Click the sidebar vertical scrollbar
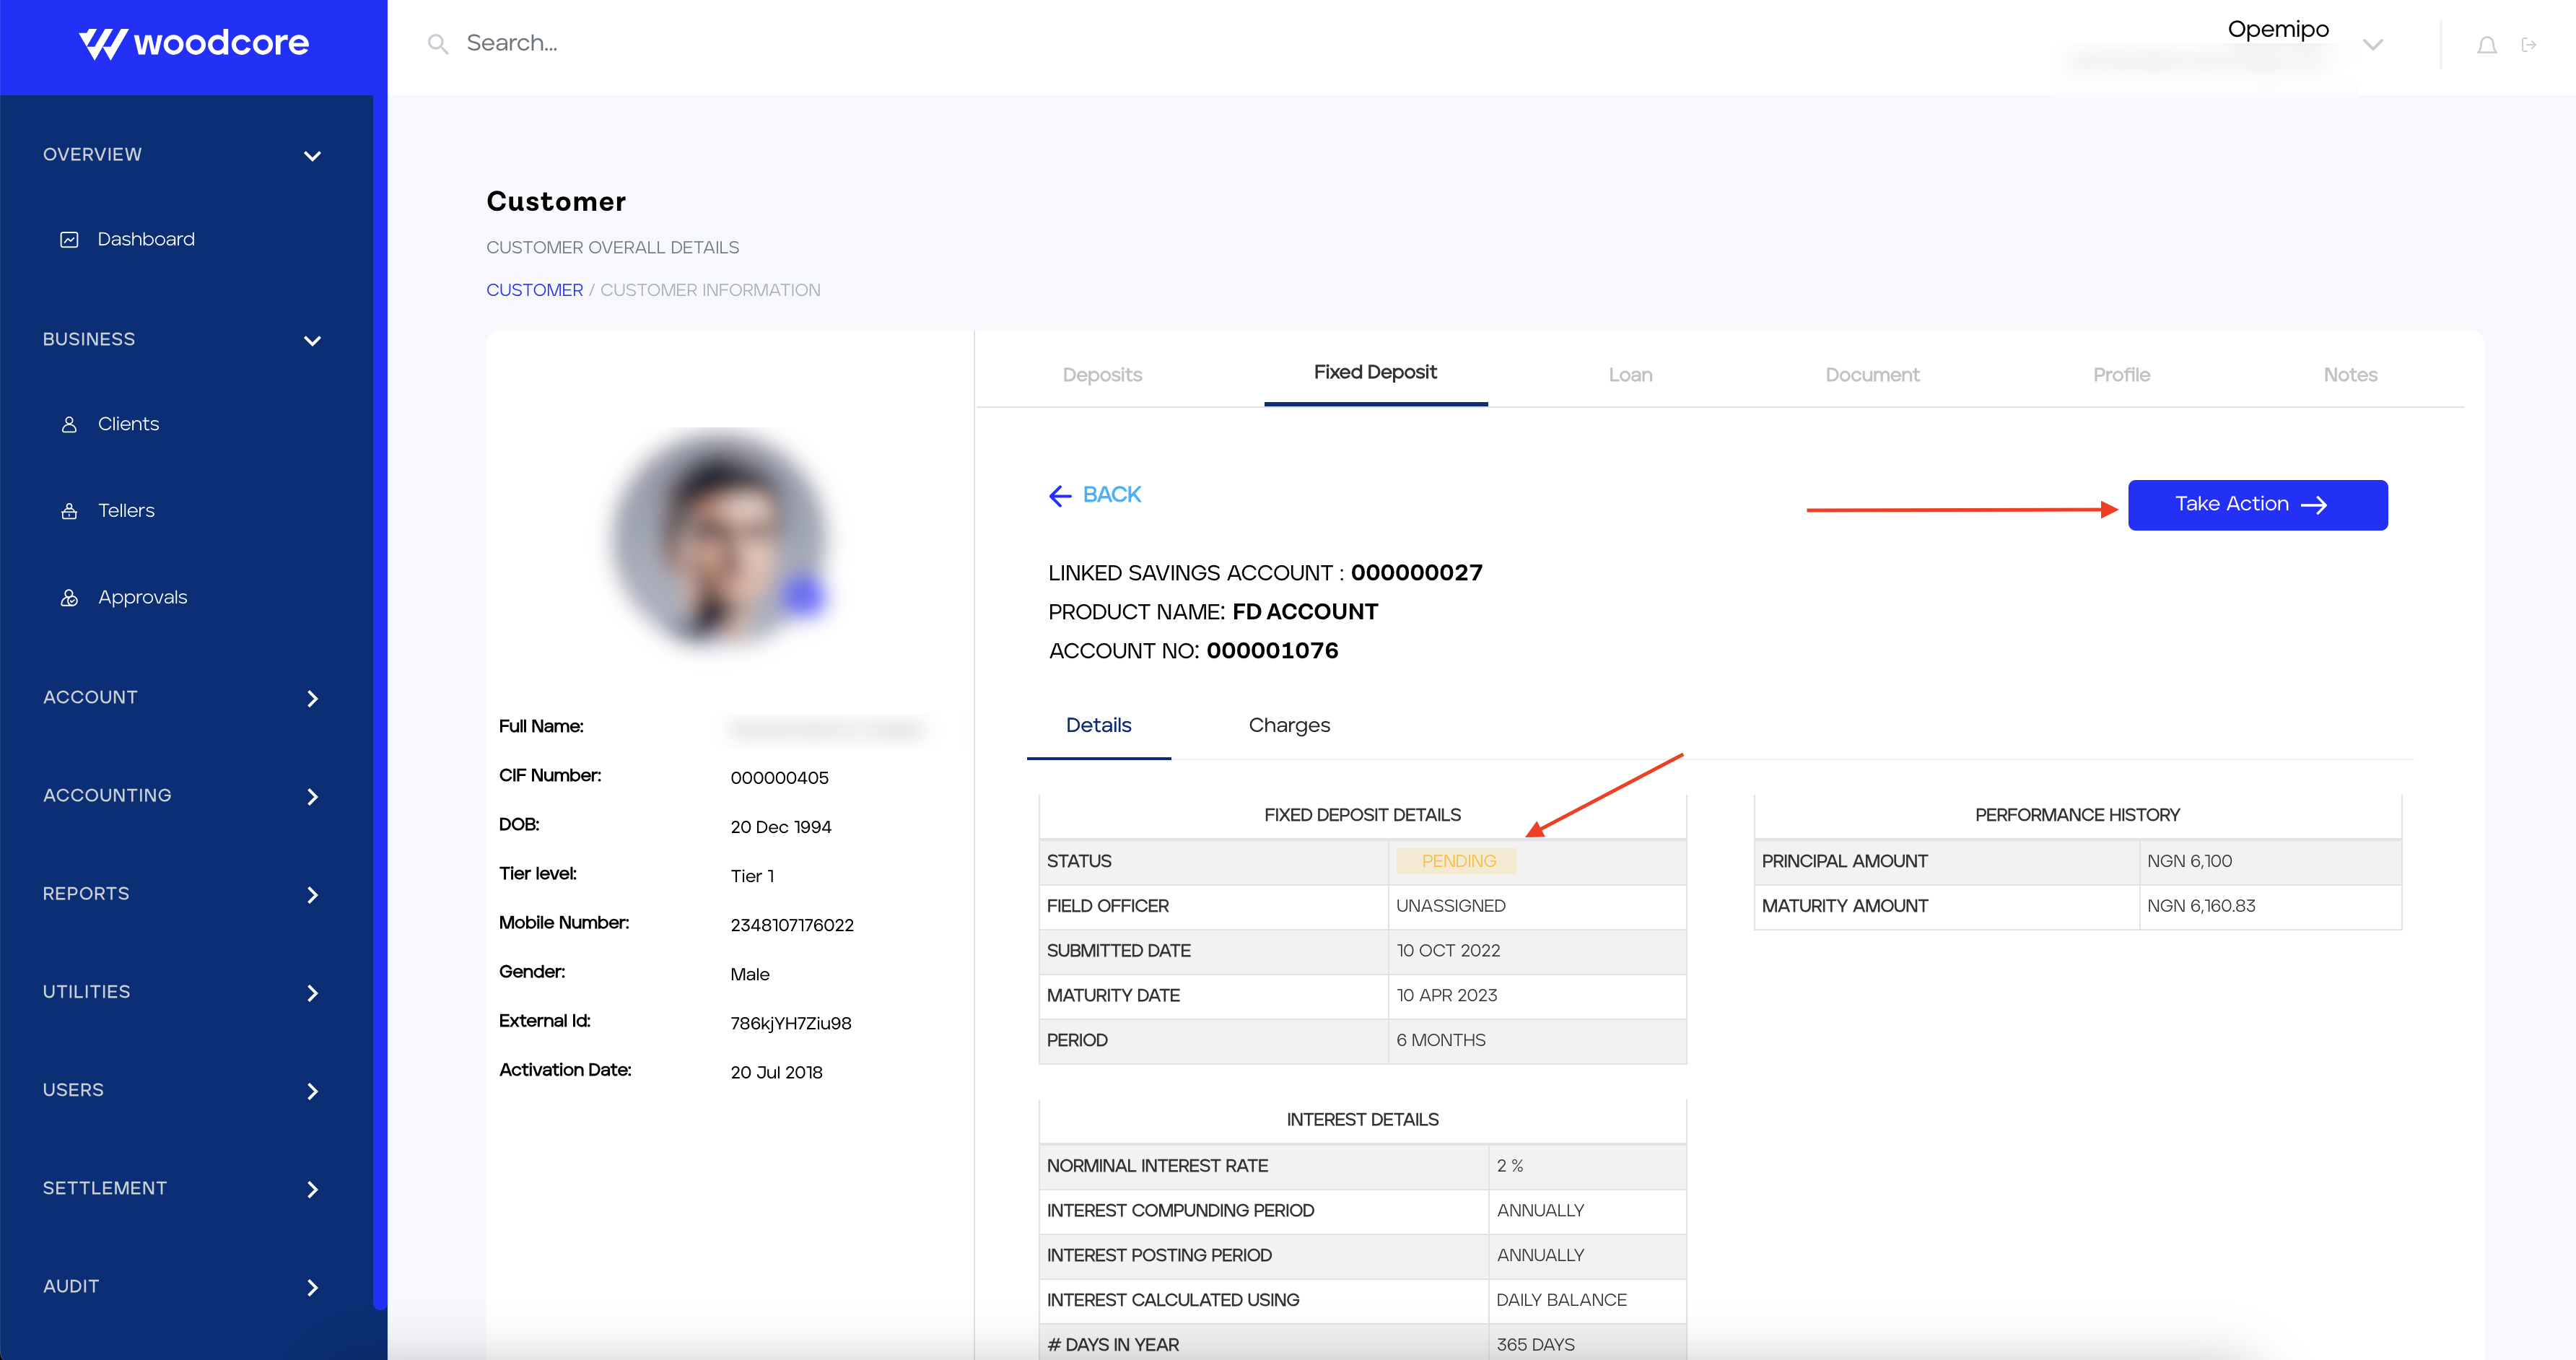2576x1360 pixels. click(380, 700)
